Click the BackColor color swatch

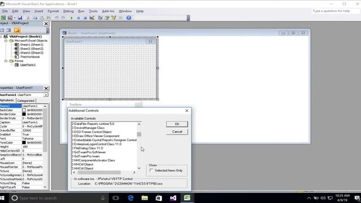[24, 111]
